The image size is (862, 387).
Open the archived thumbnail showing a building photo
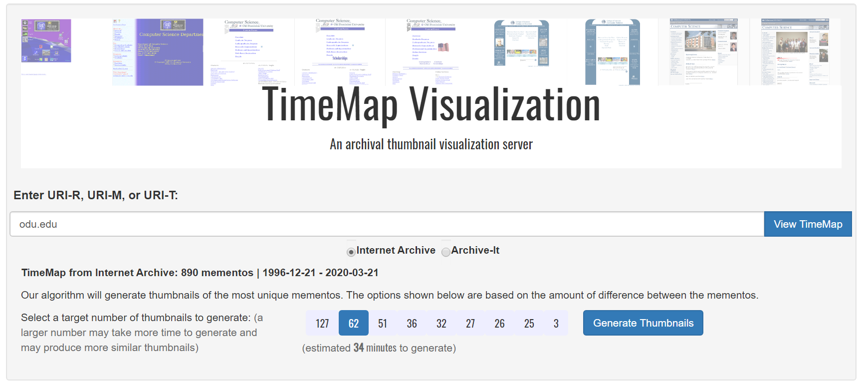tap(704, 52)
